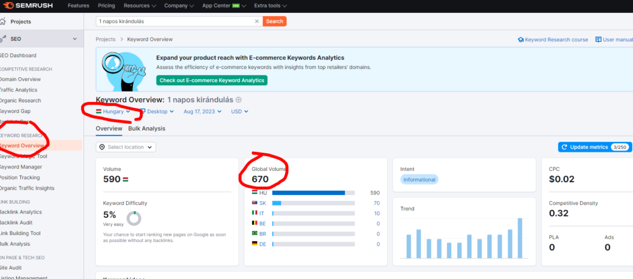Image resolution: width=633 pixels, height=279 pixels.
Task: Click the keyword search input field
Action: coord(176,21)
